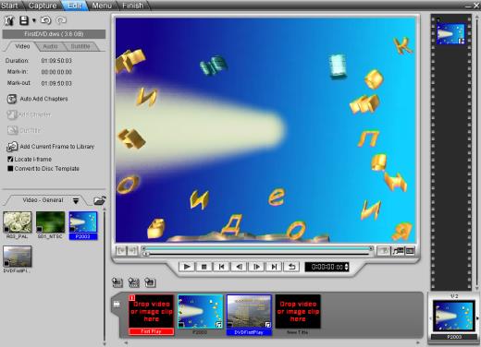Stop the preview playback

click(203, 267)
